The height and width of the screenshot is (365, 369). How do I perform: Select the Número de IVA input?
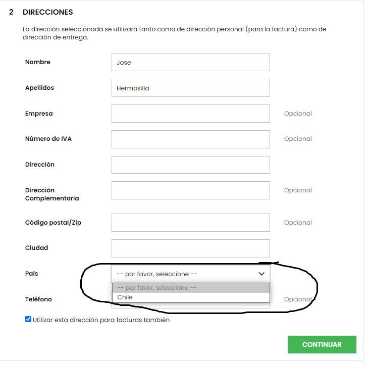tap(190, 139)
